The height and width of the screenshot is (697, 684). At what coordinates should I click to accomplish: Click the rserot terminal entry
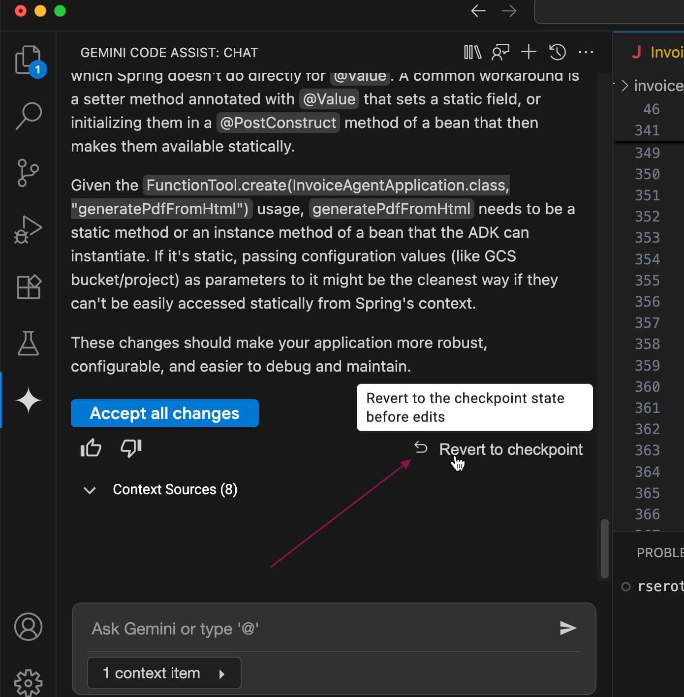[660, 586]
